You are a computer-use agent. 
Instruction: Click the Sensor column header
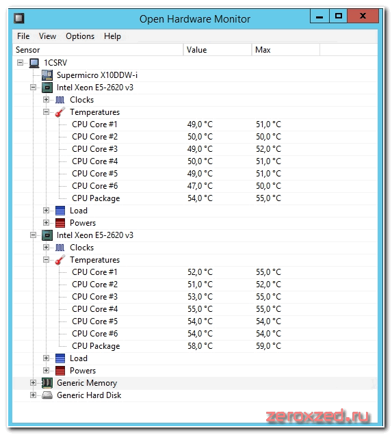coord(99,50)
